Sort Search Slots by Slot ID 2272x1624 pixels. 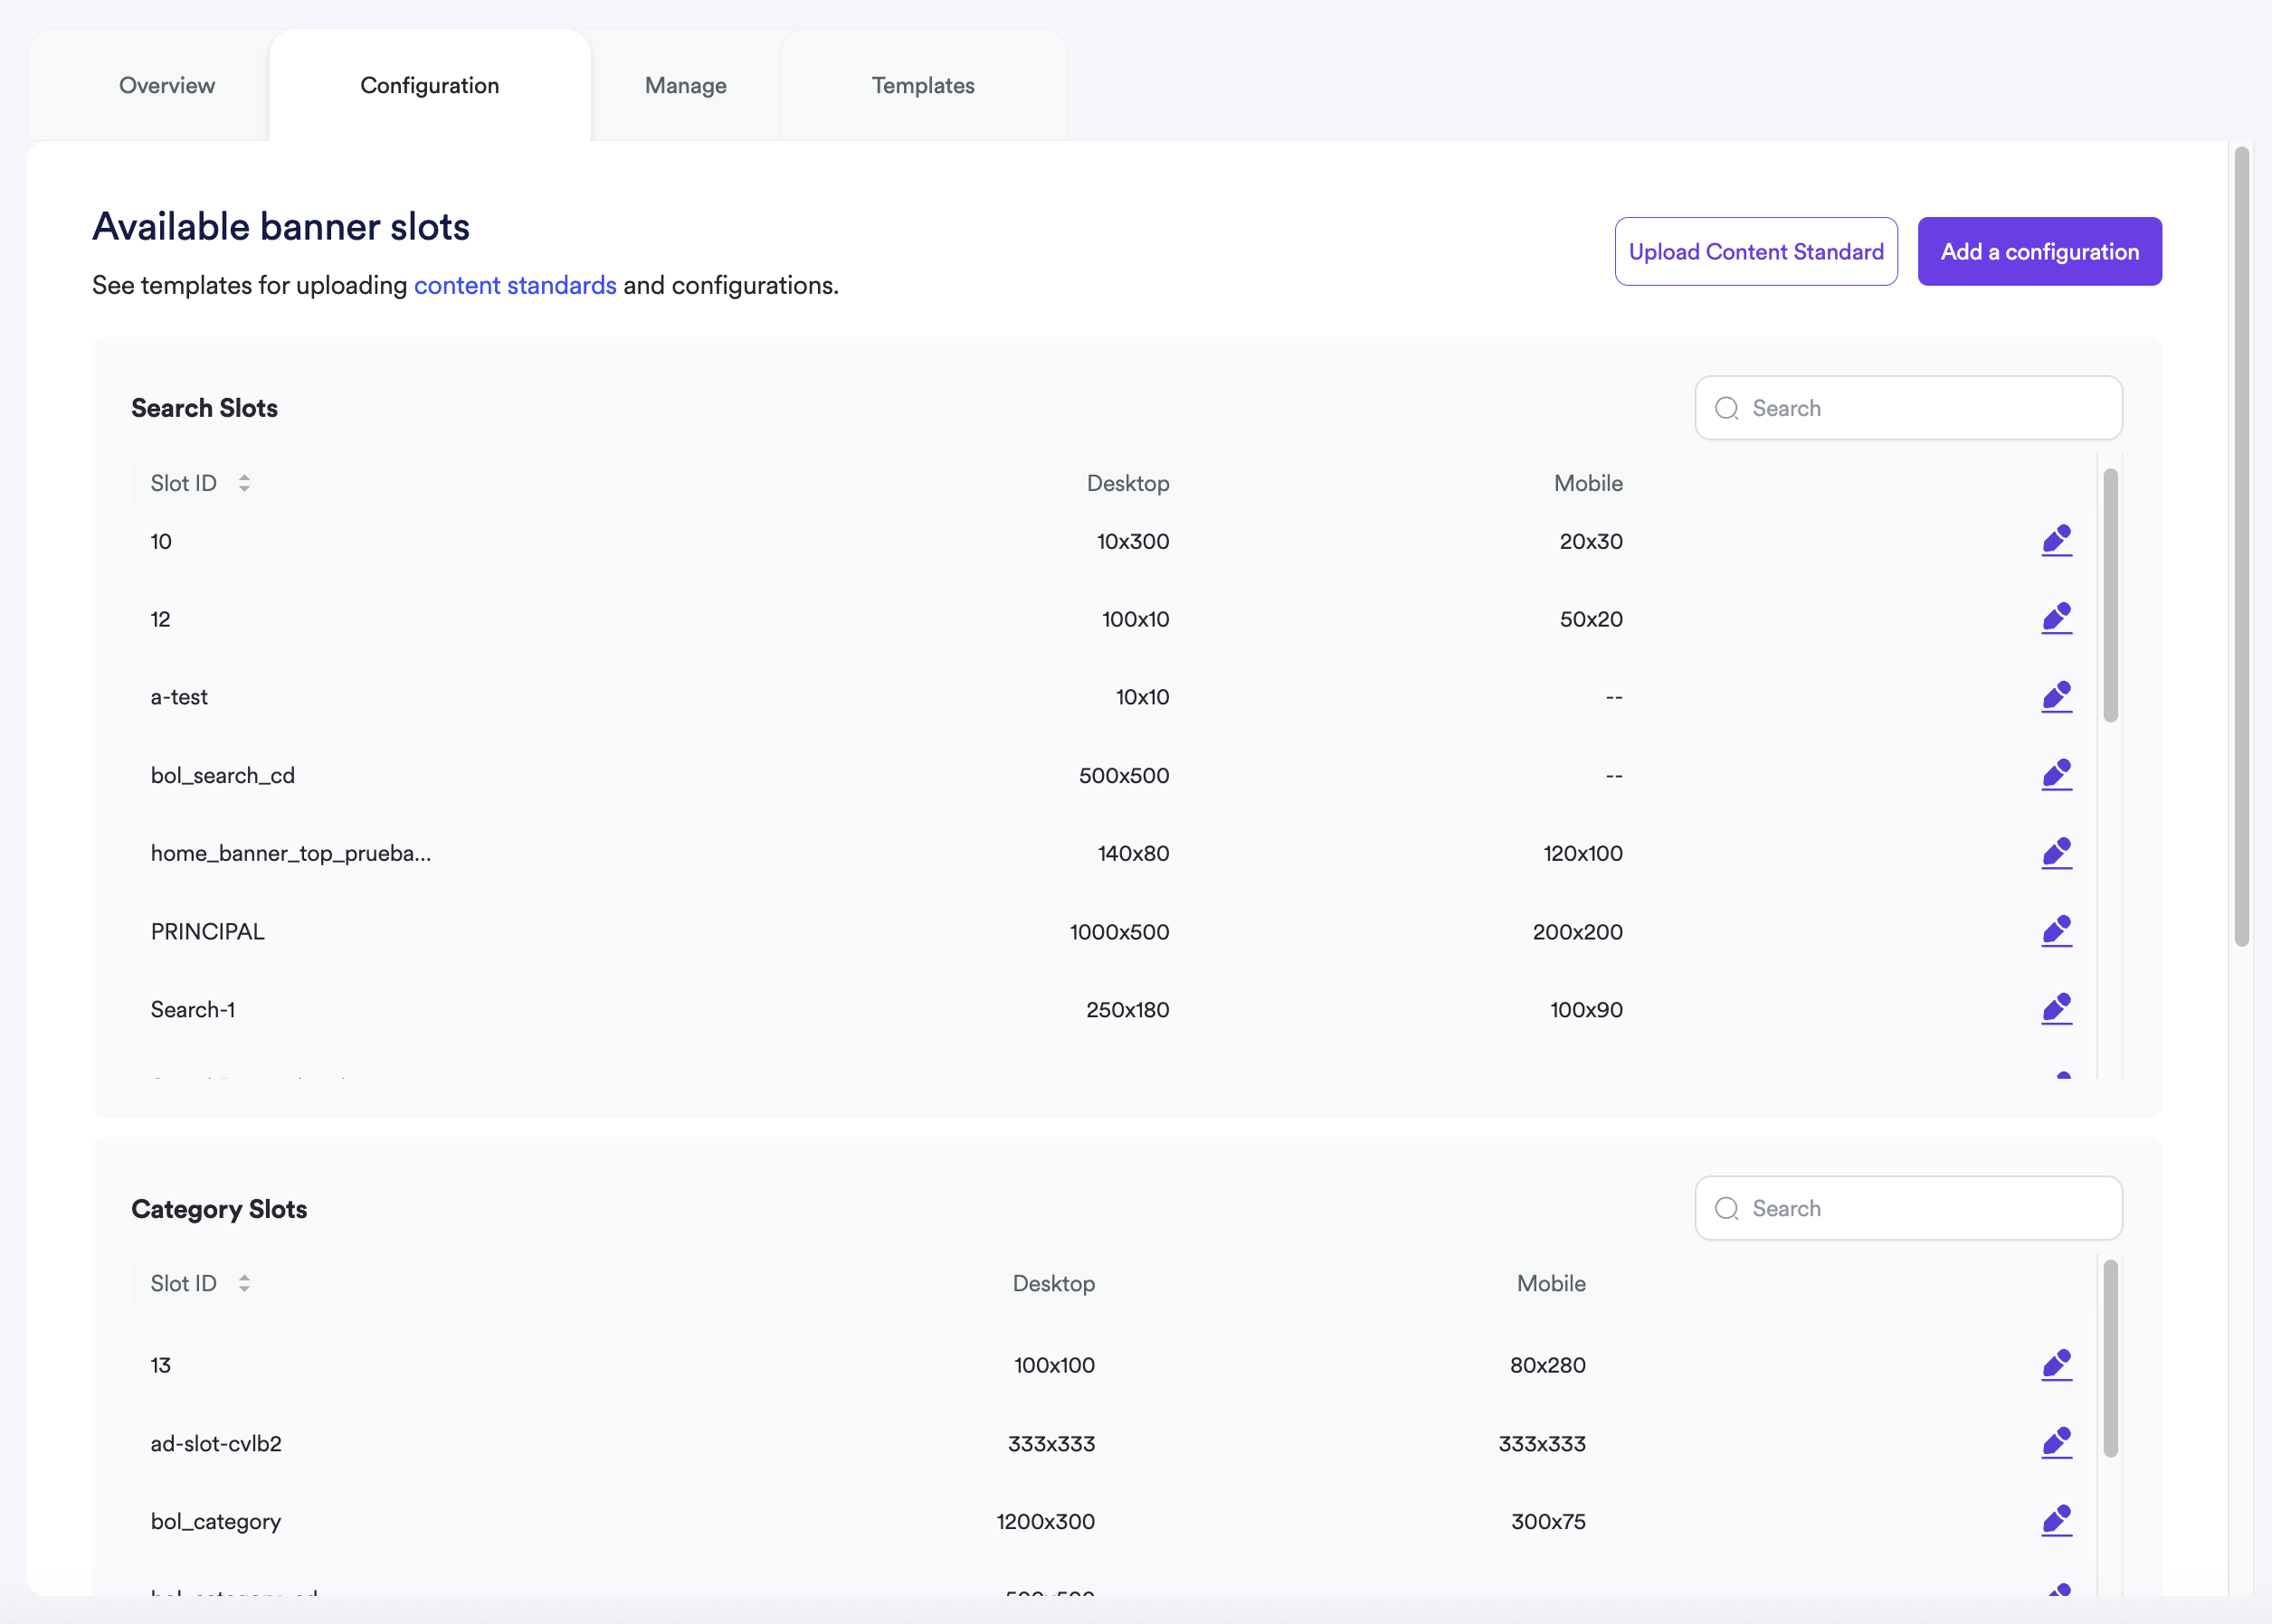[x=245, y=483]
